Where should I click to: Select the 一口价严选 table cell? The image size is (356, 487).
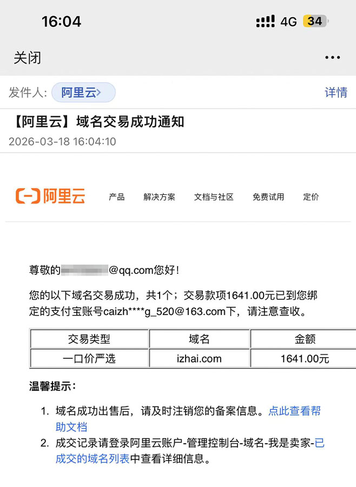(x=89, y=358)
